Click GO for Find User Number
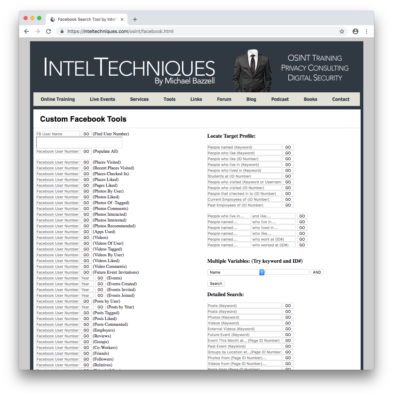Image resolution: width=393 pixels, height=397 pixels. [86, 134]
